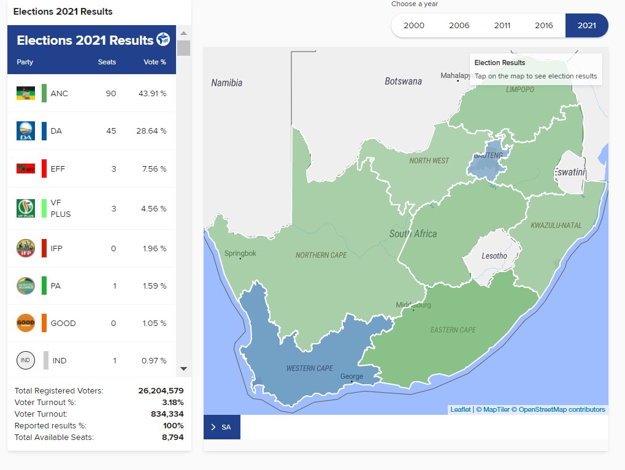Open the MapTiler attribution link
Image resolution: width=625 pixels, height=470 pixels.
click(493, 409)
